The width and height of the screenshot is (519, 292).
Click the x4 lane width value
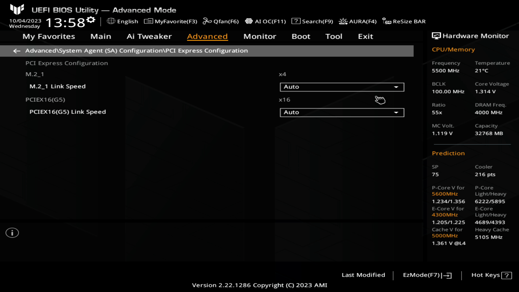coord(282,74)
